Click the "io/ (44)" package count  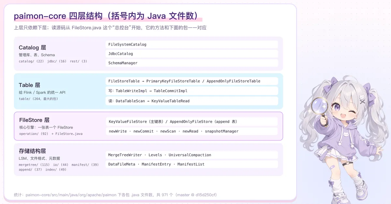coord(60,165)
